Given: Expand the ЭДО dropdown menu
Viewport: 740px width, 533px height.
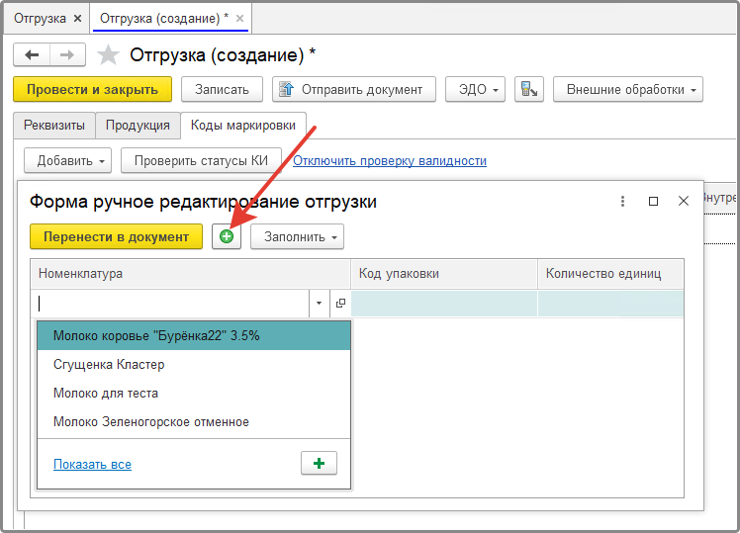Looking at the screenshot, I should coord(475,89).
